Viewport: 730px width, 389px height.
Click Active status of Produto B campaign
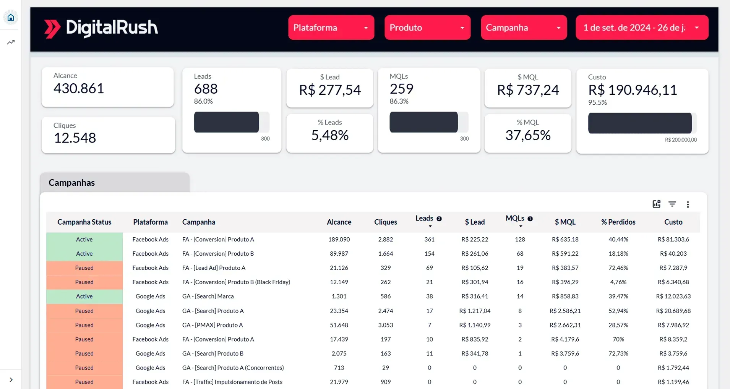[x=84, y=254]
